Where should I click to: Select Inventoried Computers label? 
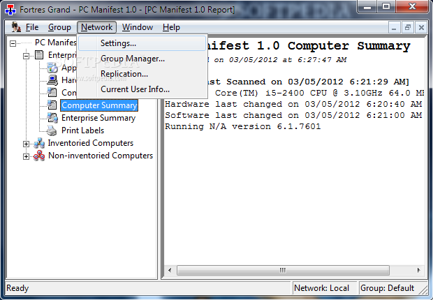(91, 143)
